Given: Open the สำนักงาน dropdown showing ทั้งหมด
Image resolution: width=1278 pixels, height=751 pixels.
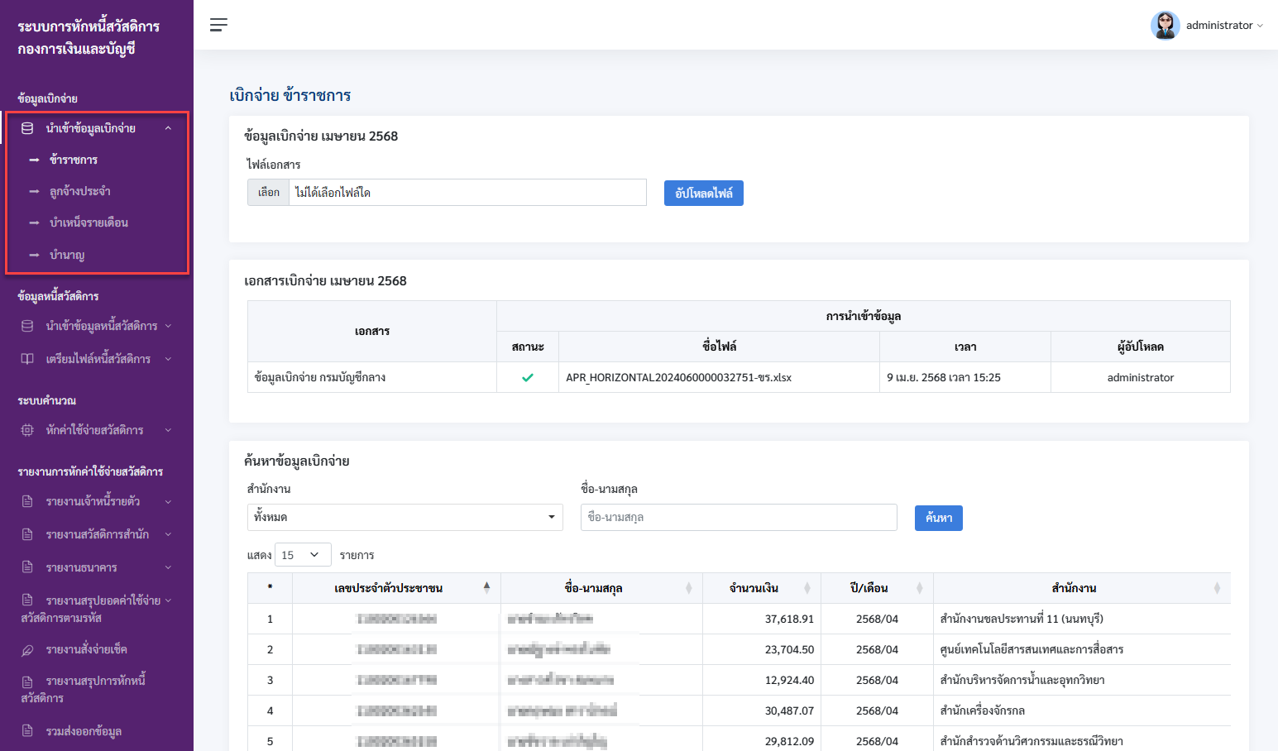Looking at the screenshot, I should [x=405, y=517].
